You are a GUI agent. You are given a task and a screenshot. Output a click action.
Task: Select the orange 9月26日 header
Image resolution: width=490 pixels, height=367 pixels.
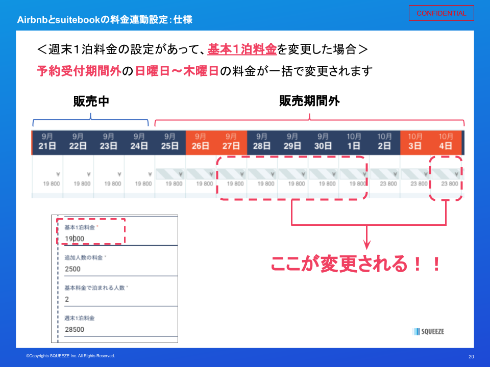200,142
